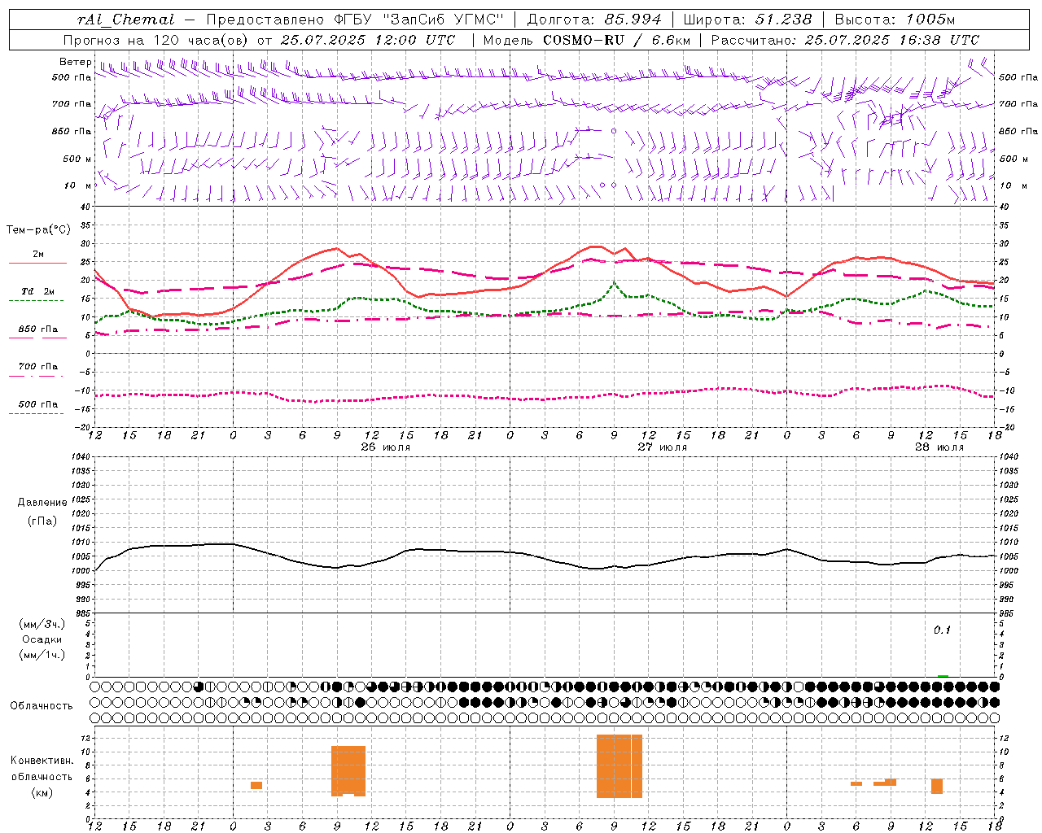
Task: Click the 26 июля date label
Action: point(386,447)
